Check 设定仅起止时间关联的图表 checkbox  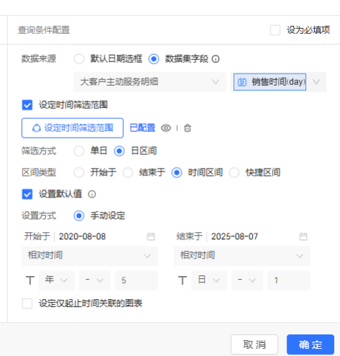click(27, 303)
